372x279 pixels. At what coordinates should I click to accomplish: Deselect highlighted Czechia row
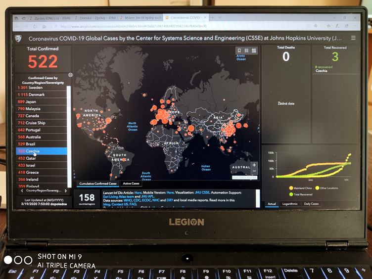click(42, 151)
